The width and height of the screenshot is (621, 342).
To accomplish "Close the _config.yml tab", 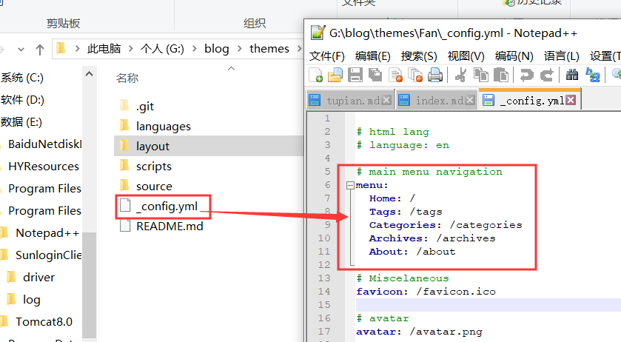I will pyautogui.click(x=571, y=100).
